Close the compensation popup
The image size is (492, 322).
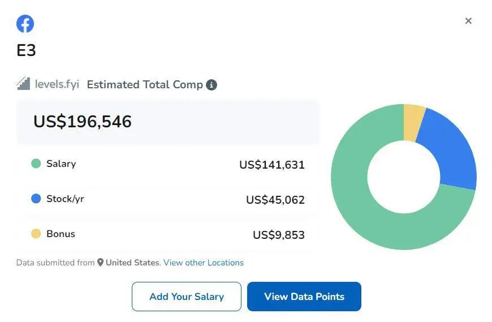click(468, 21)
